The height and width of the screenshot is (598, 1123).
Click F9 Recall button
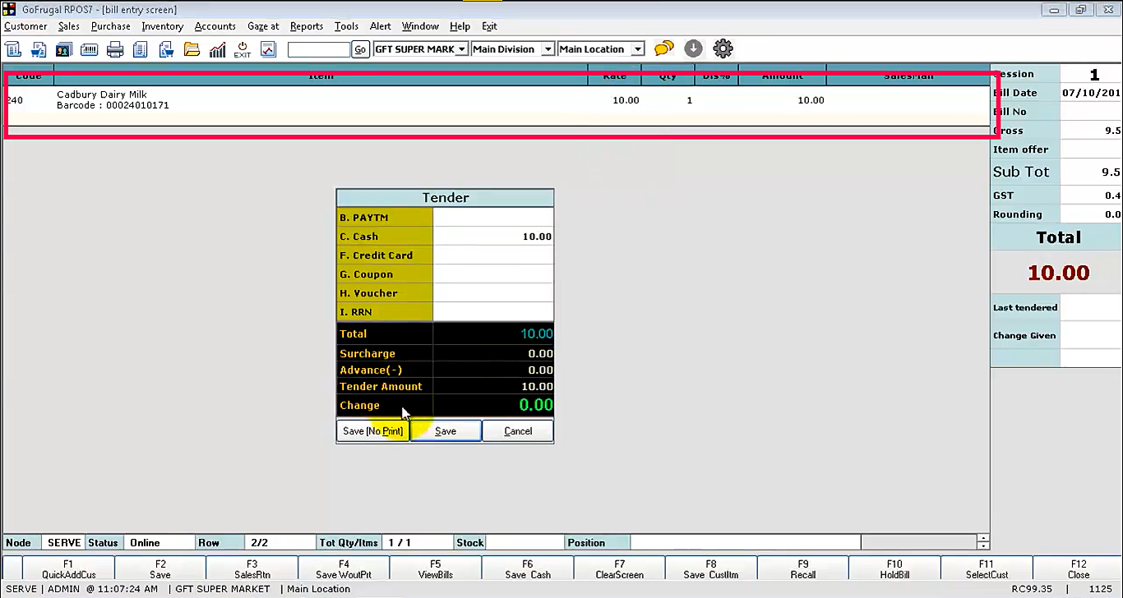tap(803, 569)
